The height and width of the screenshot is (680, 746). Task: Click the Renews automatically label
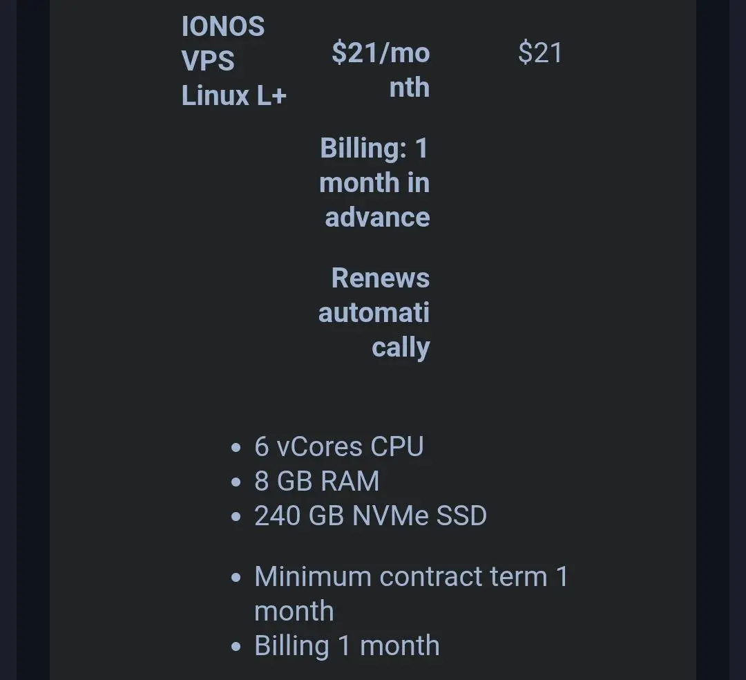coord(374,312)
